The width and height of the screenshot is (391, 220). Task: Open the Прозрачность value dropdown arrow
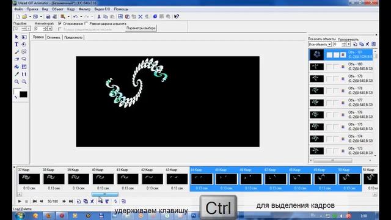[349, 45]
